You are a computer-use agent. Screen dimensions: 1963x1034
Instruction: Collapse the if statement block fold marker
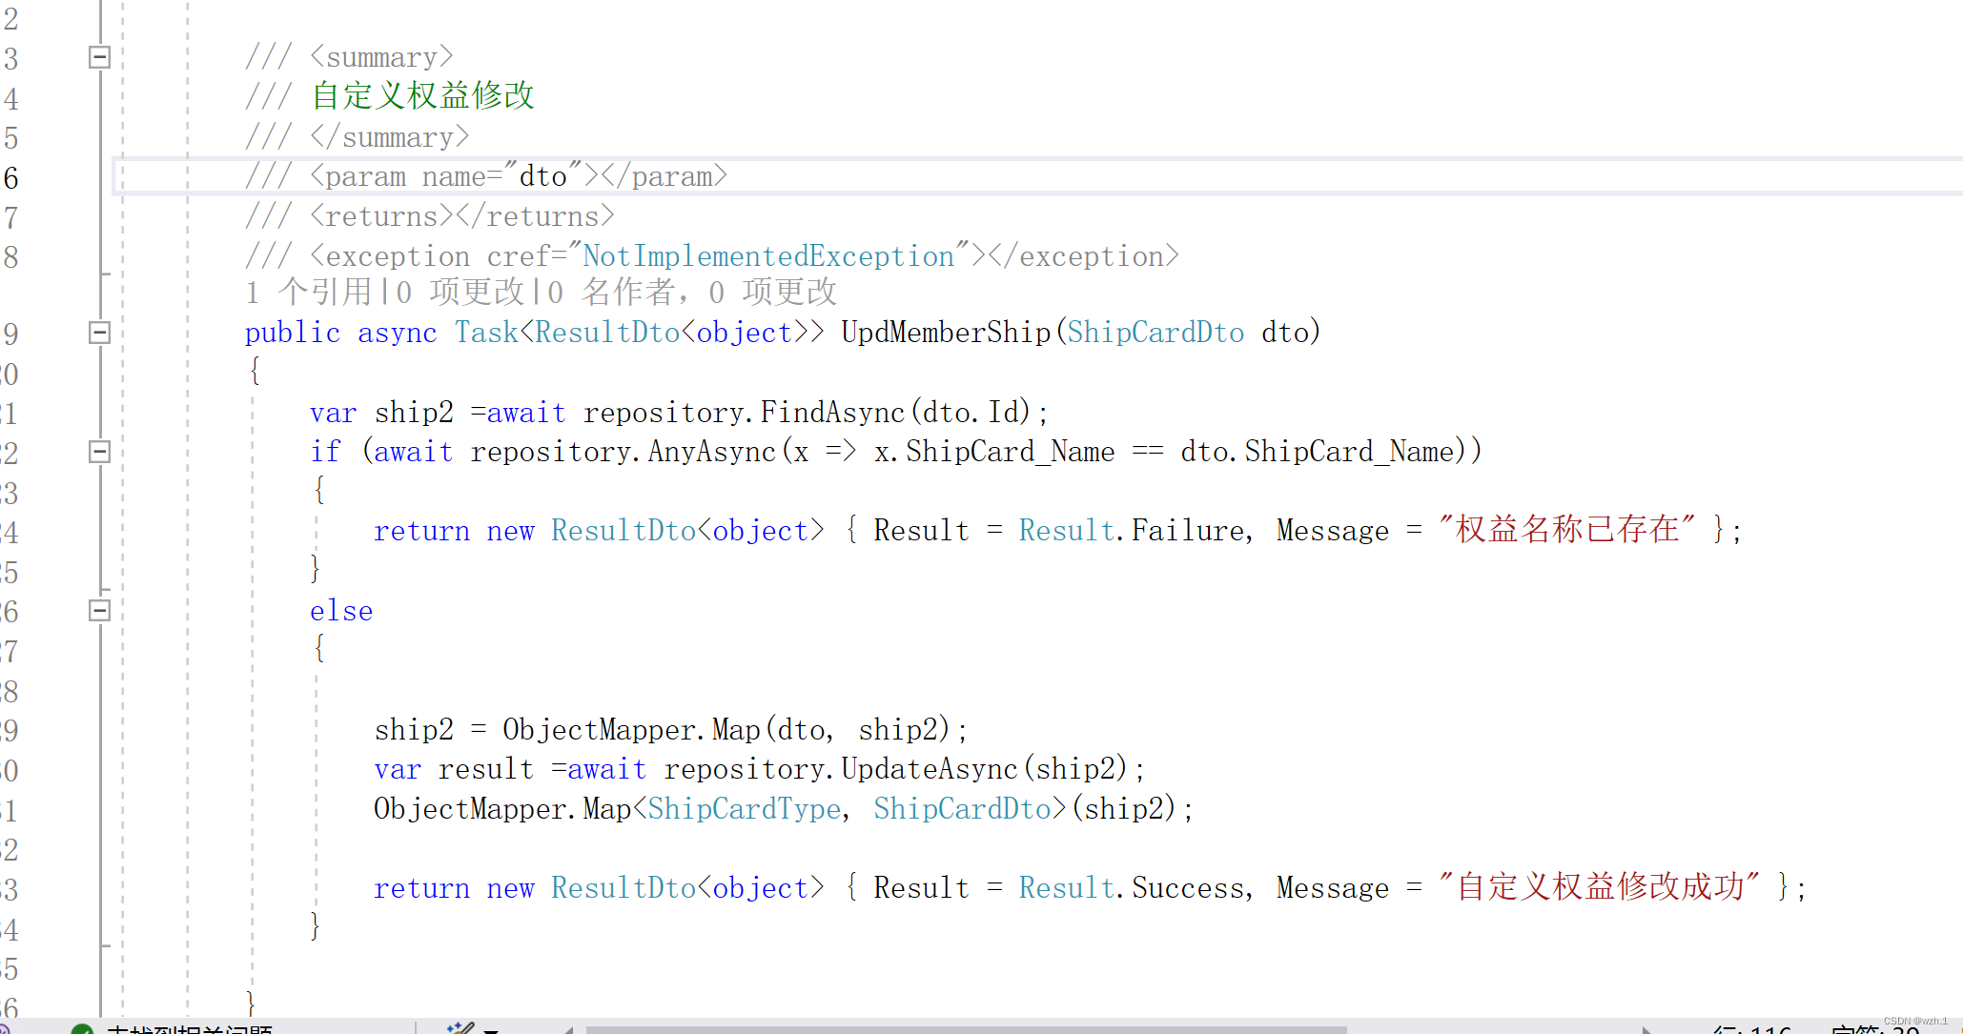click(x=97, y=453)
